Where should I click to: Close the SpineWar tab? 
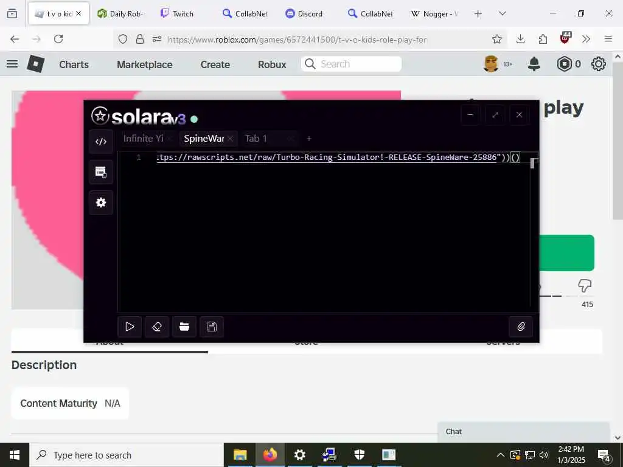tap(231, 139)
